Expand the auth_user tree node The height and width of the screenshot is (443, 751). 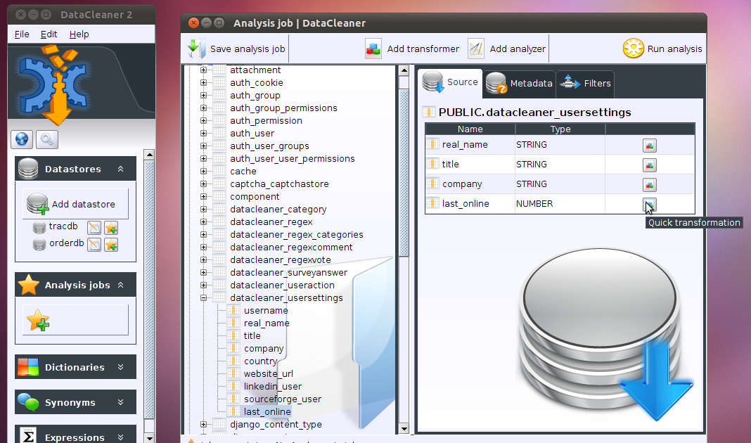[x=203, y=133]
